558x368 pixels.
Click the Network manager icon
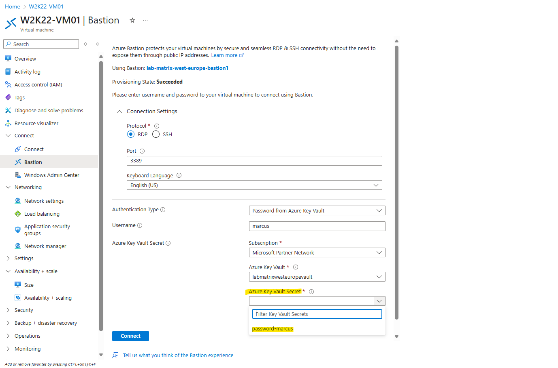tap(18, 246)
